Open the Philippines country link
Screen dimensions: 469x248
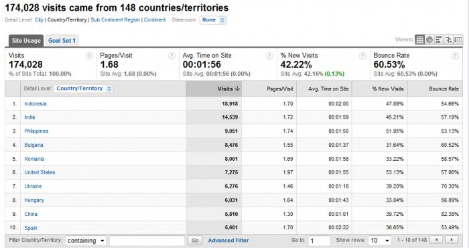(36, 131)
